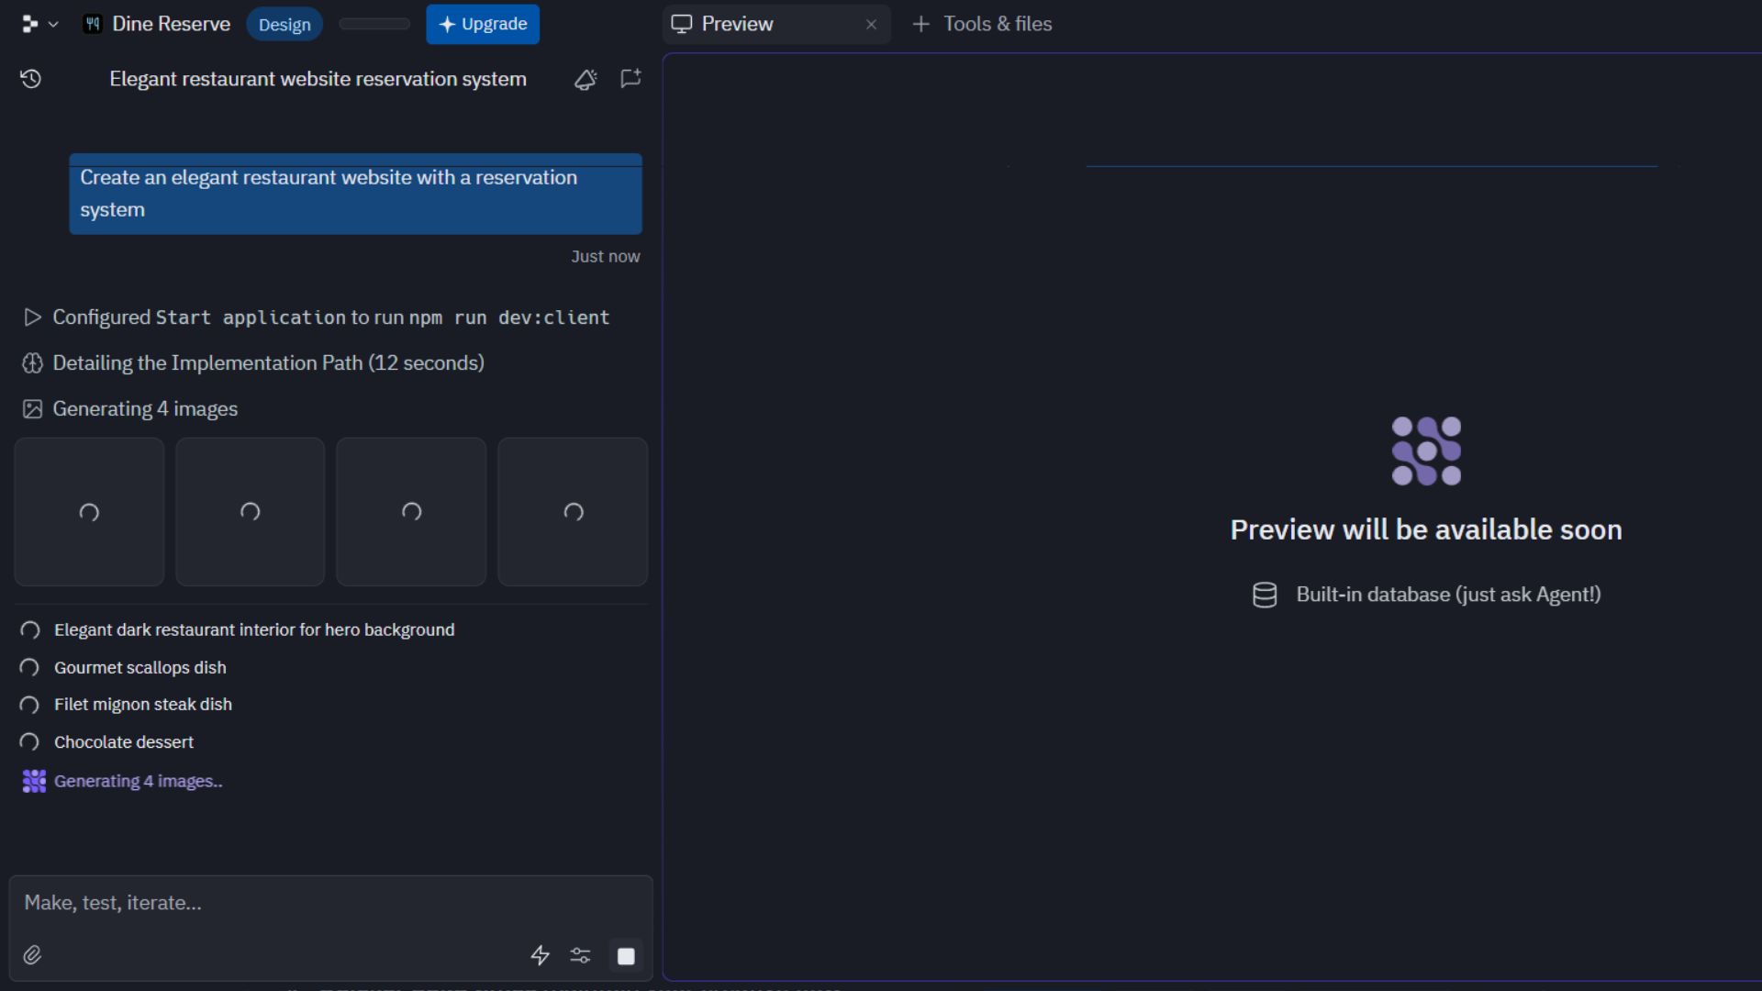Start a new chat with plus-message icon
Screen dimensions: 1762x991
point(630,79)
